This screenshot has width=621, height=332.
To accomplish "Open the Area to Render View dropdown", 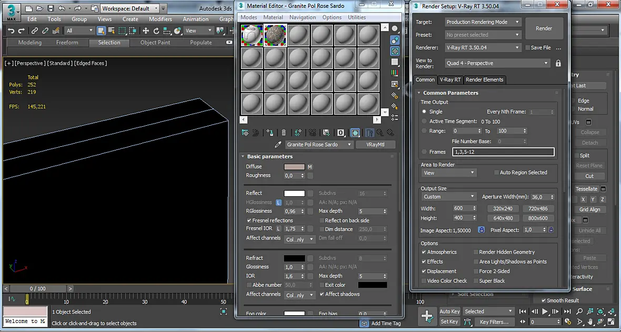I will click(x=449, y=173).
